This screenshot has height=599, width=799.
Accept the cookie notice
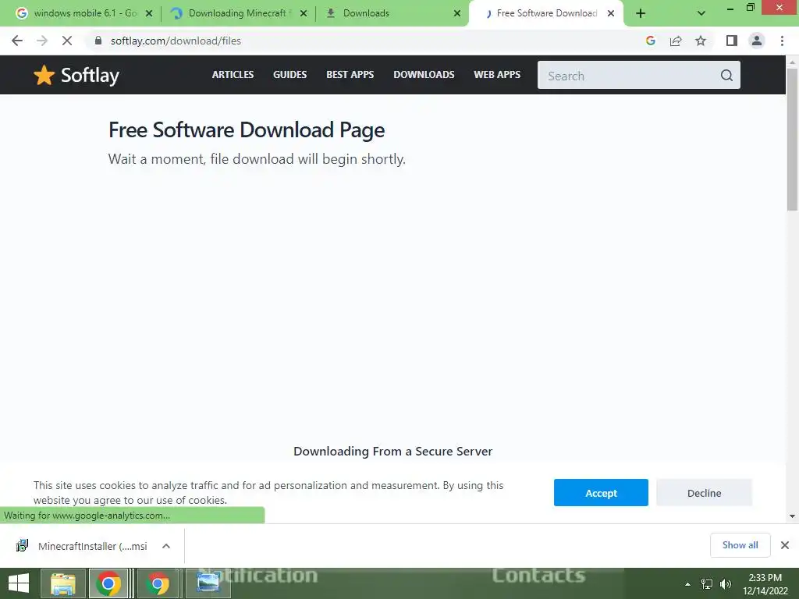point(601,493)
